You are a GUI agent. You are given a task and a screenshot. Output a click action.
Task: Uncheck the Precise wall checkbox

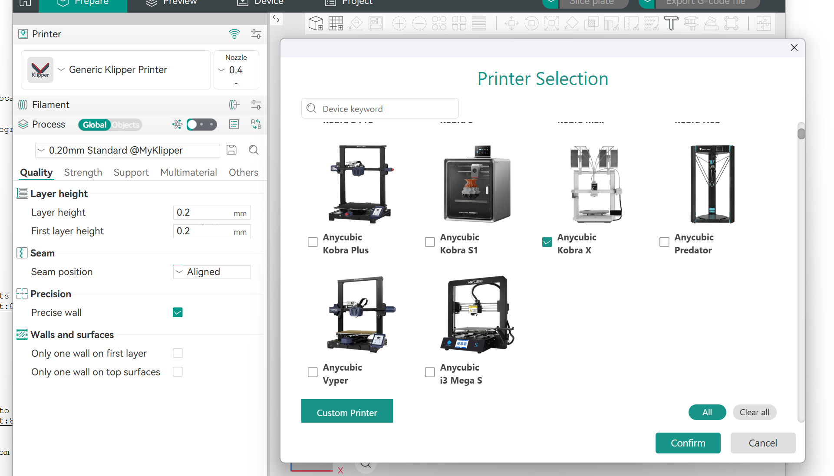click(178, 312)
